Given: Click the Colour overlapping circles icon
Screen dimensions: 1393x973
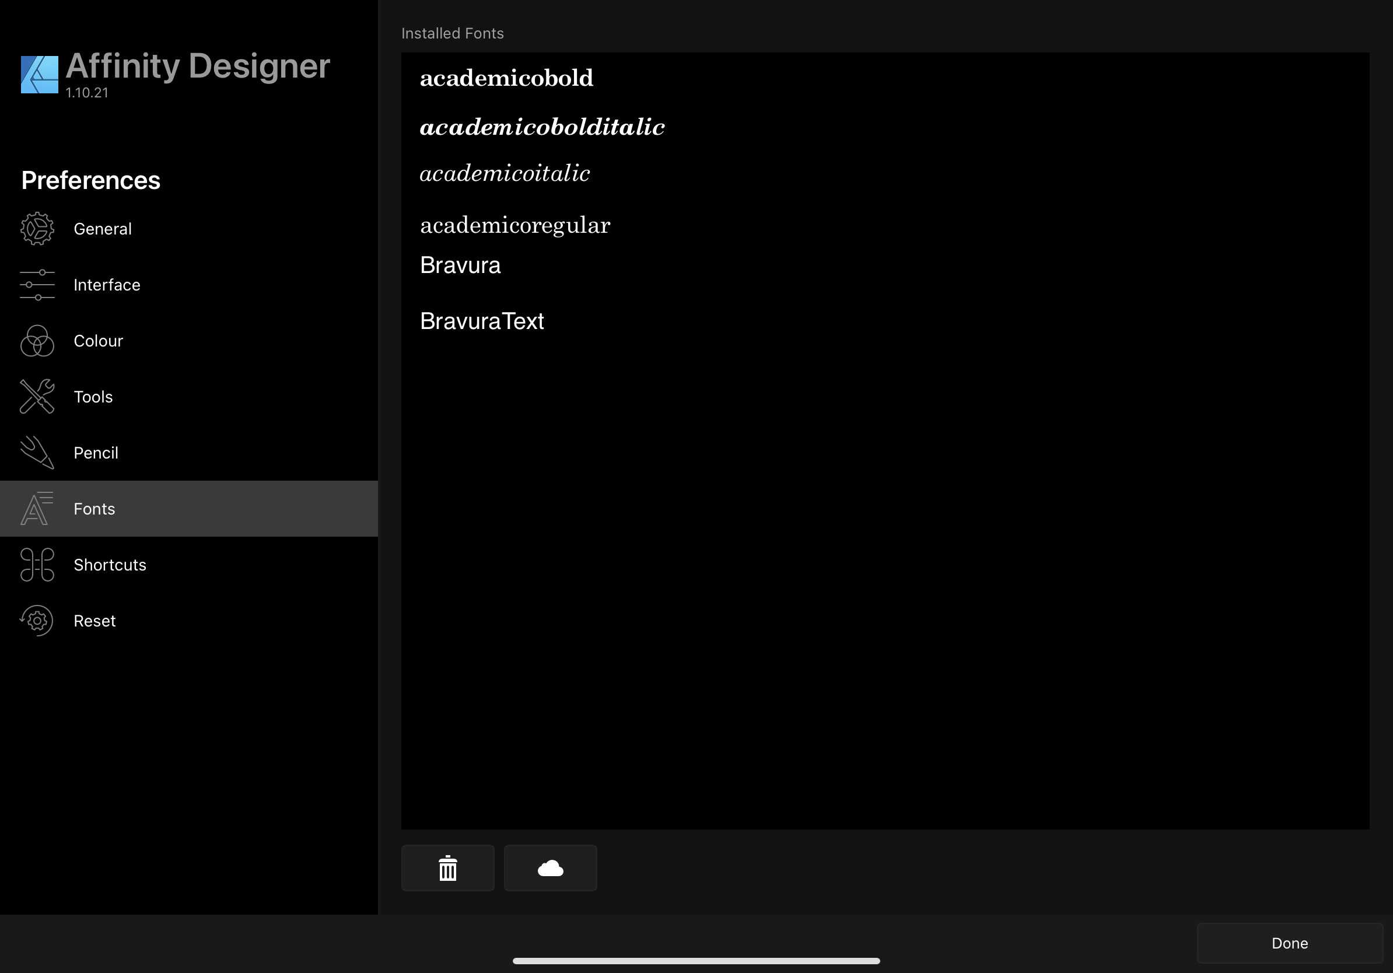Looking at the screenshot, I should (x=37, y=341).
